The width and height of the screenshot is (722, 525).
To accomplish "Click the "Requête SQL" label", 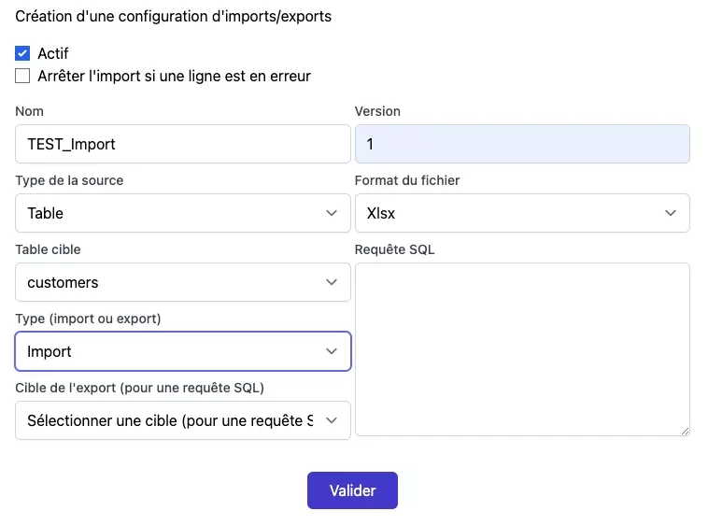I will [395, 249].
